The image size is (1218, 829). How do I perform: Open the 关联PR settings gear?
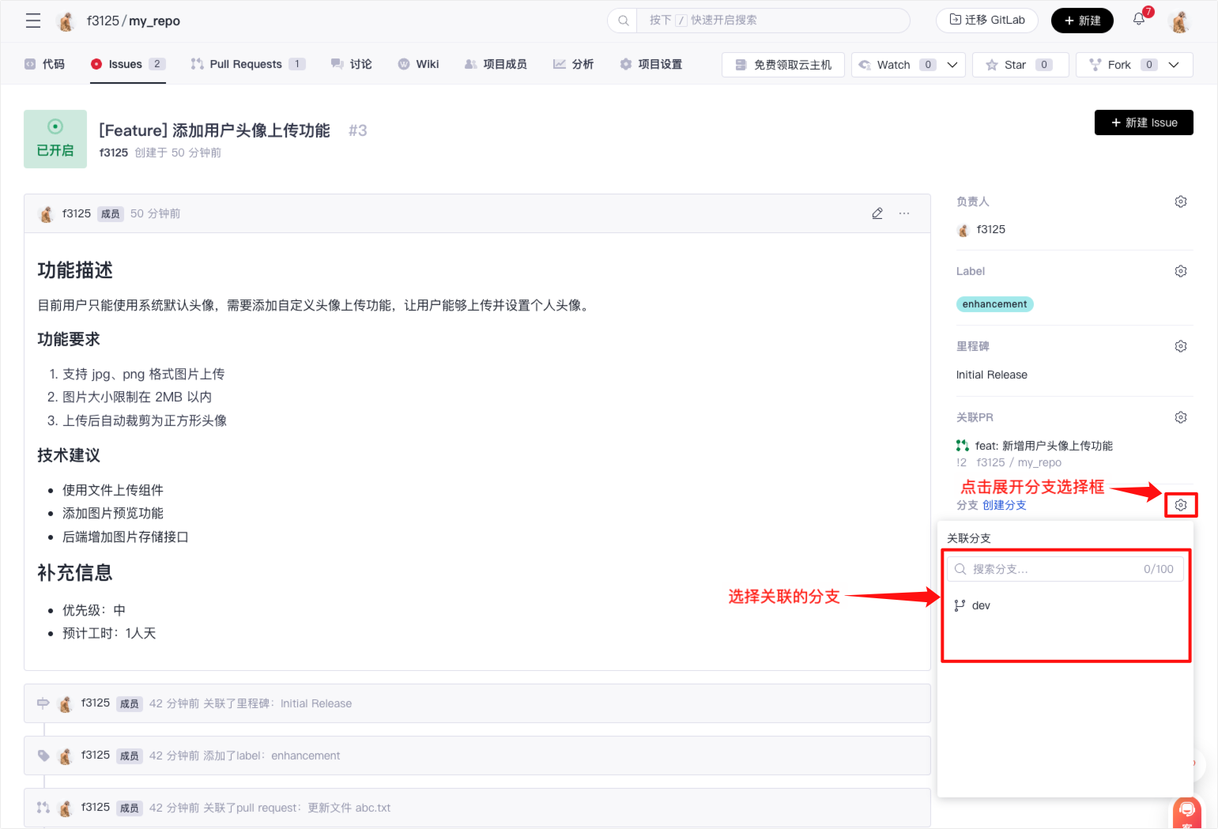(x=1180, y=417)
